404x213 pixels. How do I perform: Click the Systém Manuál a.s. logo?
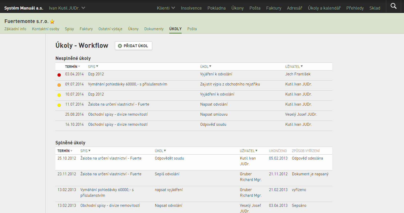point(24,8)
